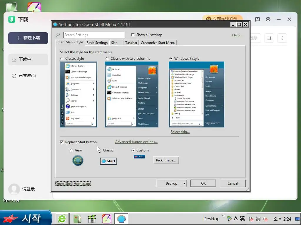Click the paintbrush desktop icon at top
This screenshot has height=225, width=301.
34,7
